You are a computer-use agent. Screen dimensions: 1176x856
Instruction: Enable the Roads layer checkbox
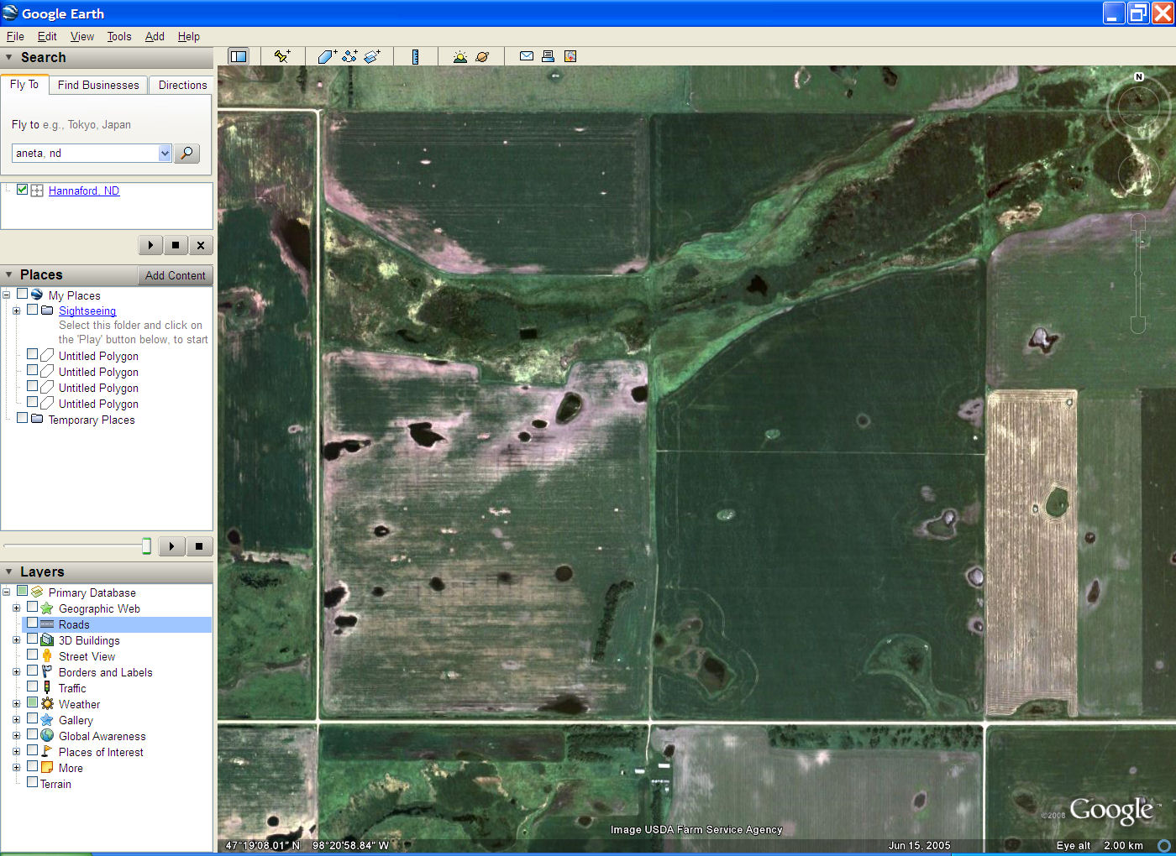(32, 624)
